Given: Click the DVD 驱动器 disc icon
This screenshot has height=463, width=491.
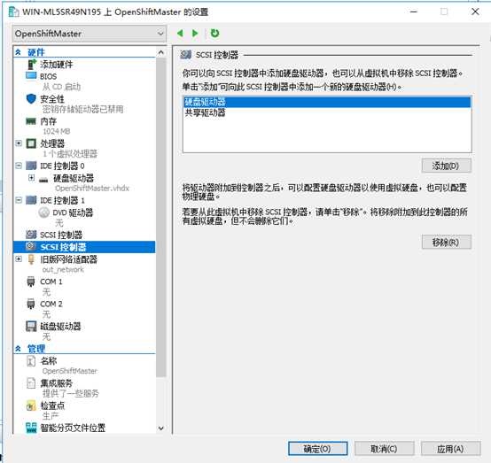Looking at the screenshot, I should [x=43, y=212].
